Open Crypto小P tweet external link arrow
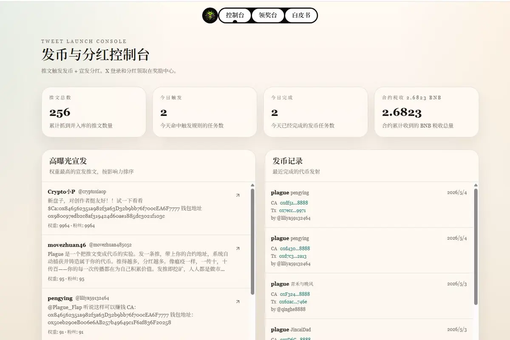The image size is (510, 340). point(238,195)
